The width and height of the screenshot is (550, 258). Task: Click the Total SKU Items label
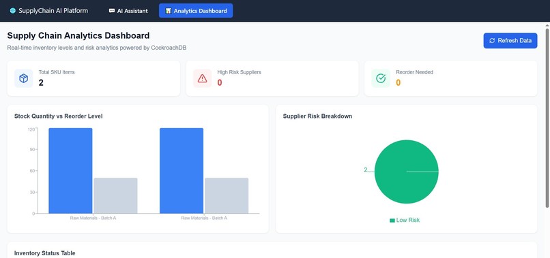pos(57,72)
